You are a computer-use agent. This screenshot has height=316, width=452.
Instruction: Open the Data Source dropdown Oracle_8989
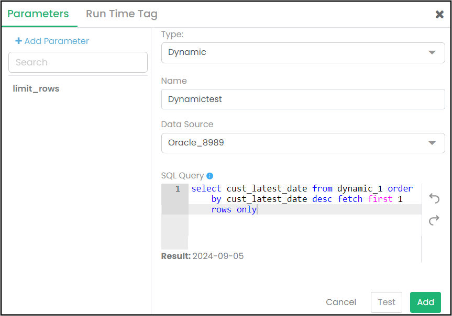303,143
